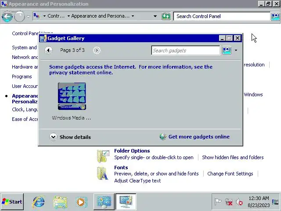Go forward in Control Panel window
Image resolution: width=281 pixels, height=211 pixels.
click(19, 17)
